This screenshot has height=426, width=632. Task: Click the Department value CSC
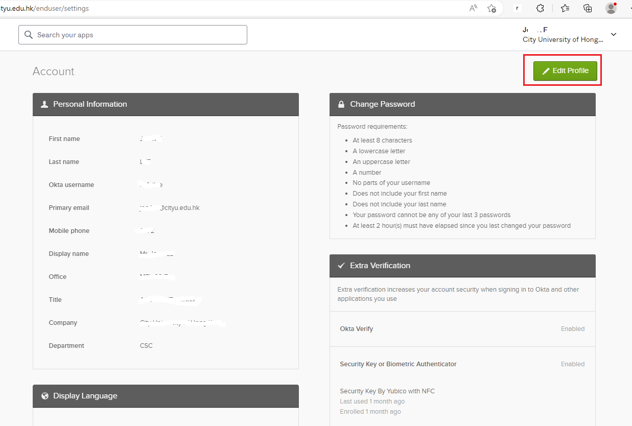tap(146, 346)
